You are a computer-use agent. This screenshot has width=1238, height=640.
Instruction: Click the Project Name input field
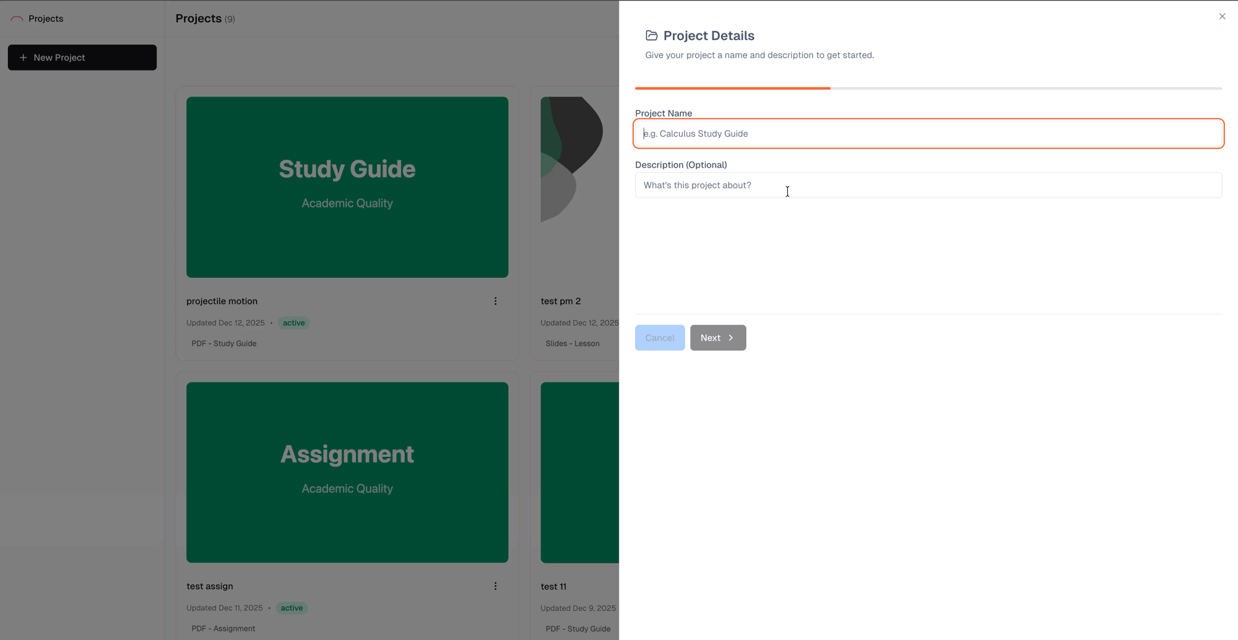pyautogui.click(x=928, y=133)
